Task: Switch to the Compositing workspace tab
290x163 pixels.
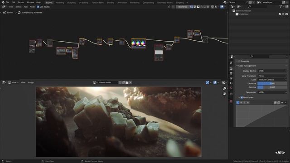Action: pyautogui.click(x=148, y=3)
